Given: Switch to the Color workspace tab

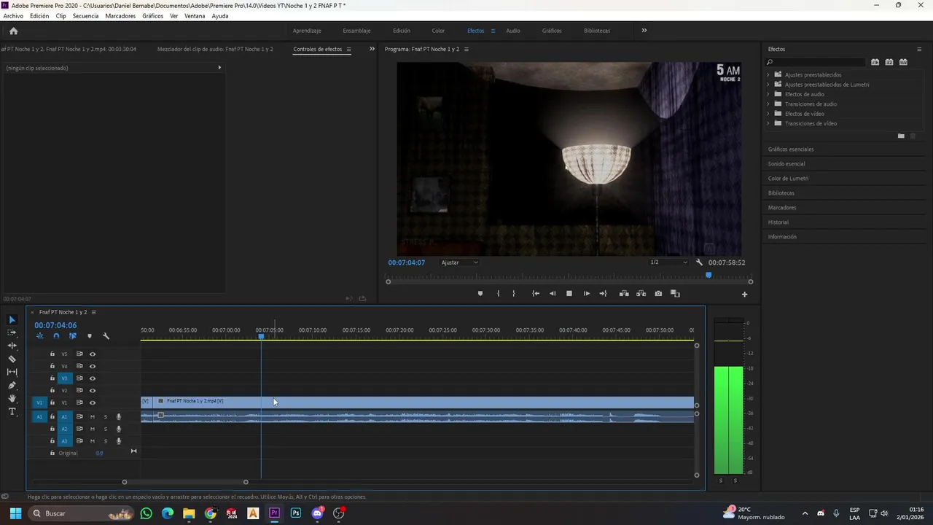Looking at the screenshot, I should pyautogui.click(x=438, y=31).
